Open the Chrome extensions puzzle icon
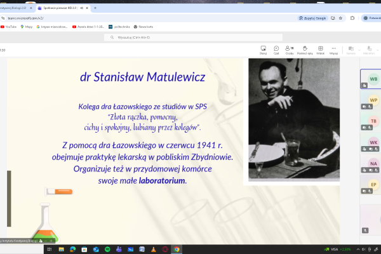This screenshot has height=254, width=381. tap(352, 18)
